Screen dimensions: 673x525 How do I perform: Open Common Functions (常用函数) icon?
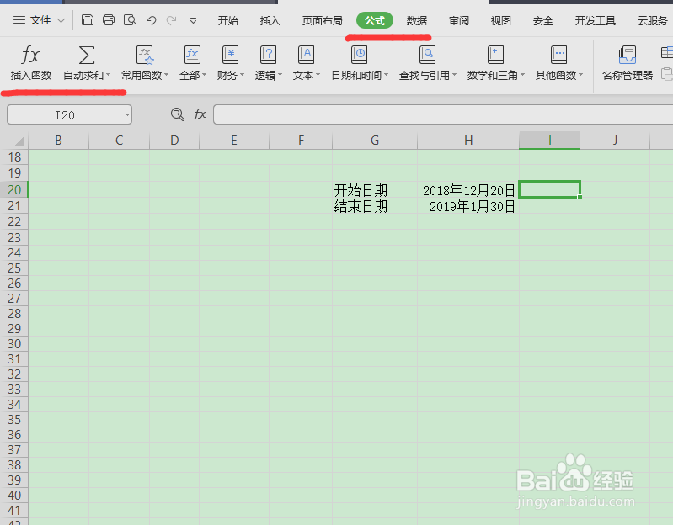[145, 56]
